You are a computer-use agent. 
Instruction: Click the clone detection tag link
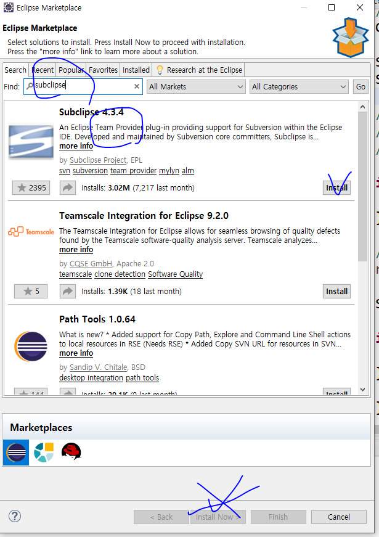coord(120,274)
